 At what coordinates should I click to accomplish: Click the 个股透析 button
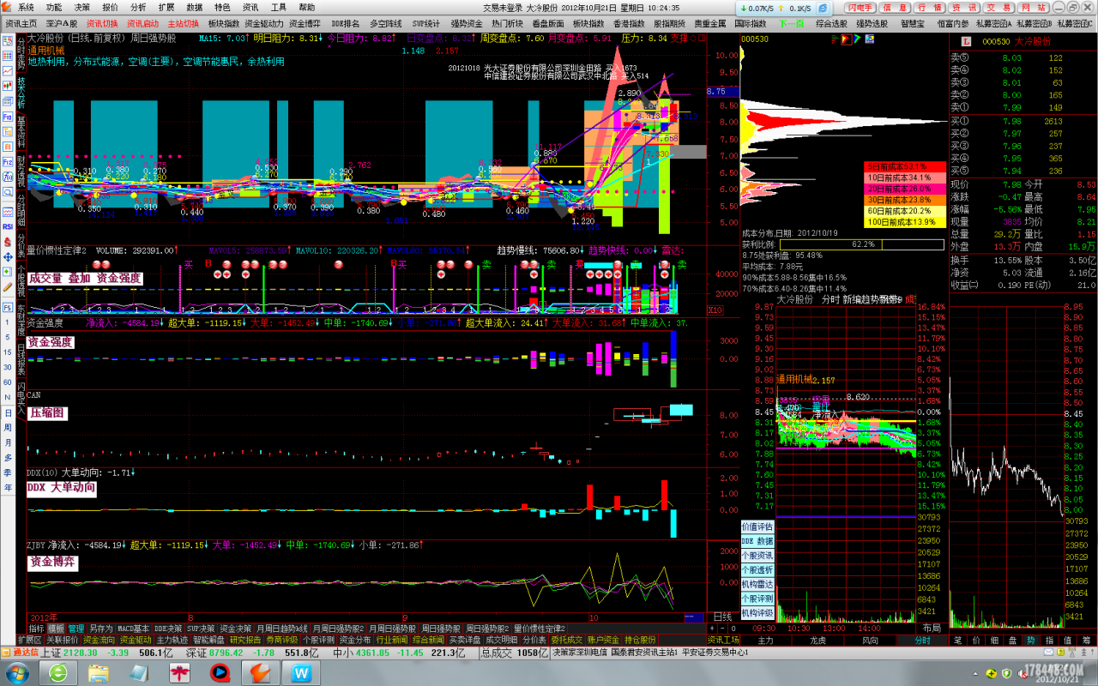pyautogui.click(x=757, y=569)
